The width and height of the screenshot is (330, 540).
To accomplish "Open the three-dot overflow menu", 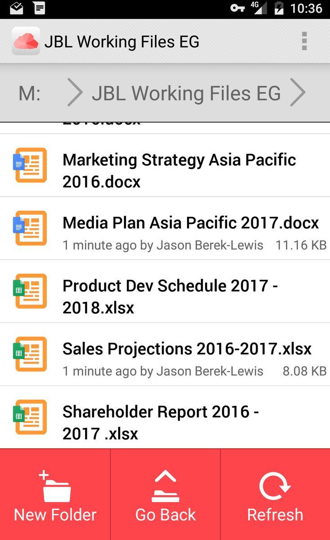I will click(x=304, y=41).
